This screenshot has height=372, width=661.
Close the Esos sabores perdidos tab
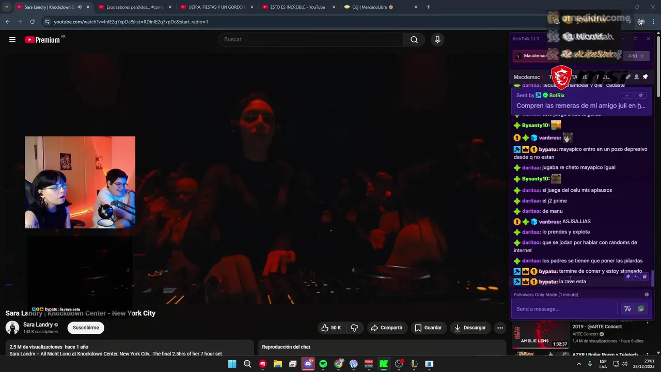[170, 7]
